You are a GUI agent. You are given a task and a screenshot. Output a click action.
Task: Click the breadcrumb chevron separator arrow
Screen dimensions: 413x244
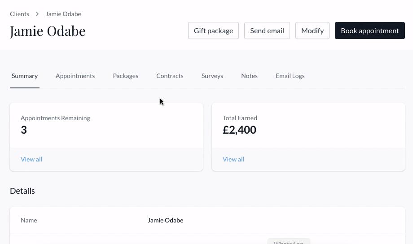37,14
